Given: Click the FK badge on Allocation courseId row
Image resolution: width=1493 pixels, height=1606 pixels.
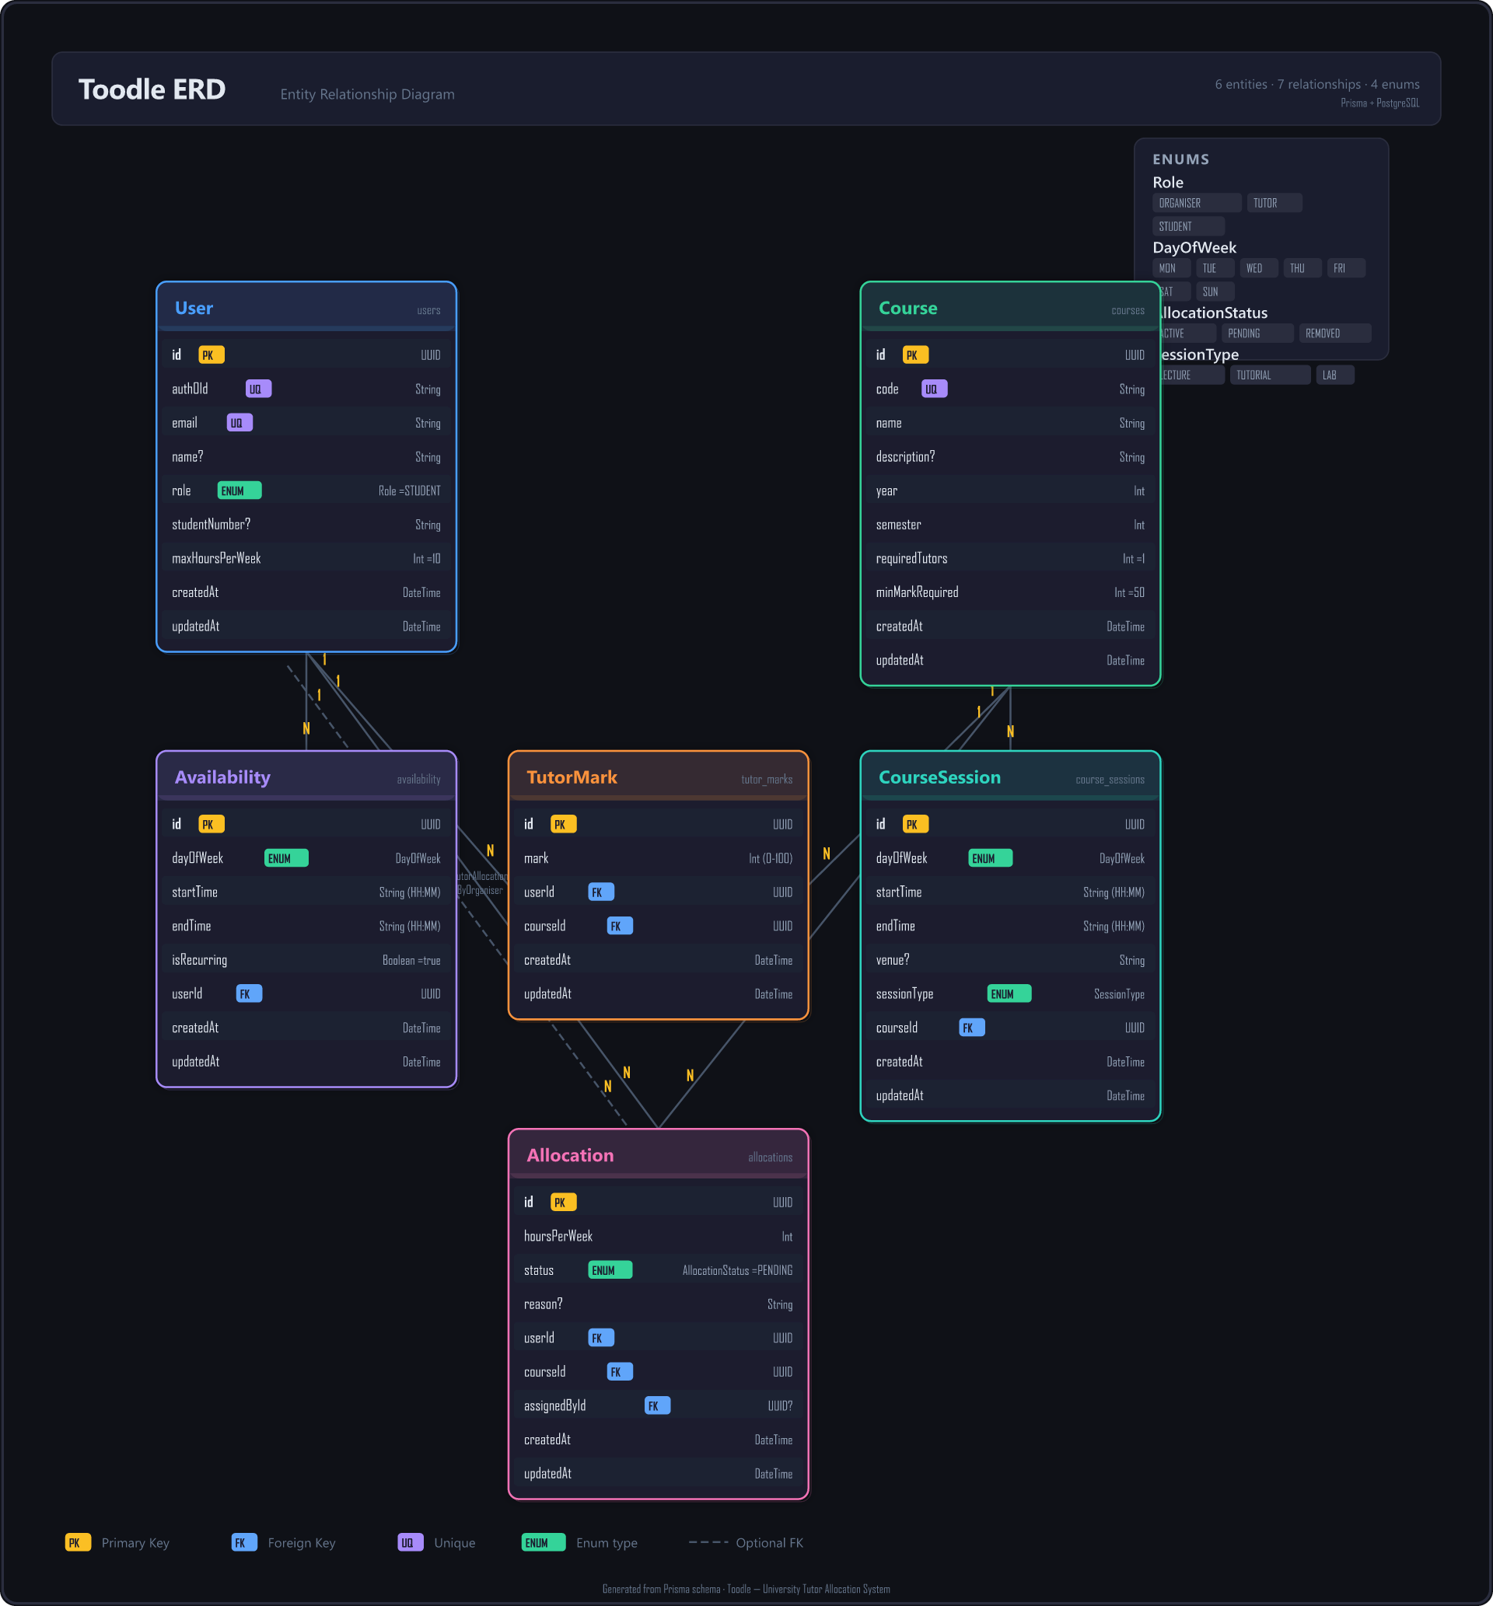Looking at the screenshot, I should 620,1372.
